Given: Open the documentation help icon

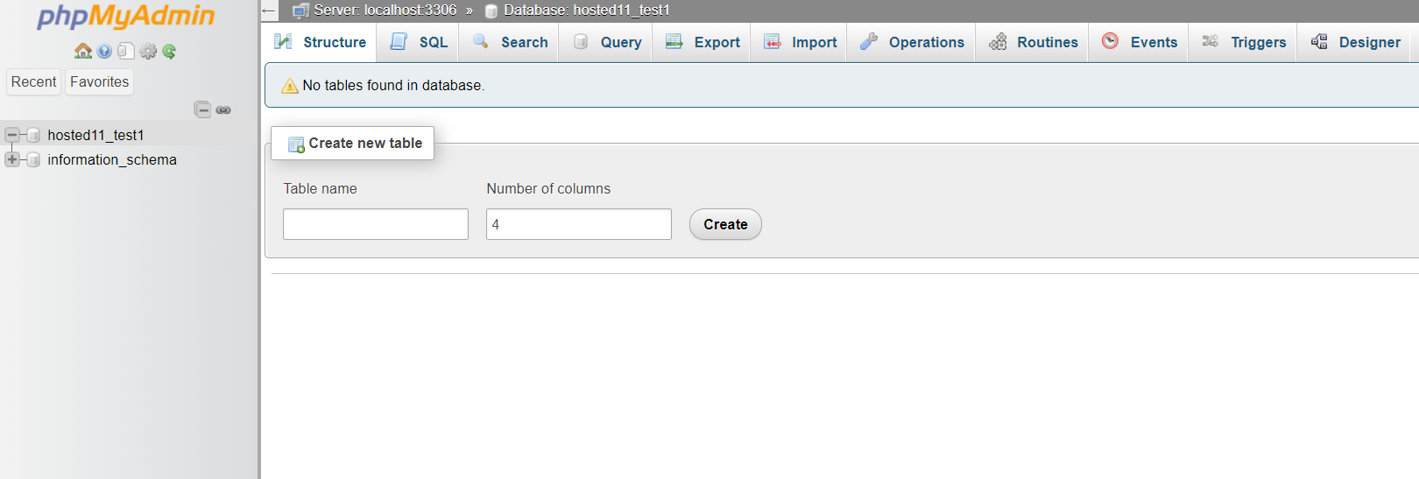Looking at the screenshot, I should tap(104, 51).
